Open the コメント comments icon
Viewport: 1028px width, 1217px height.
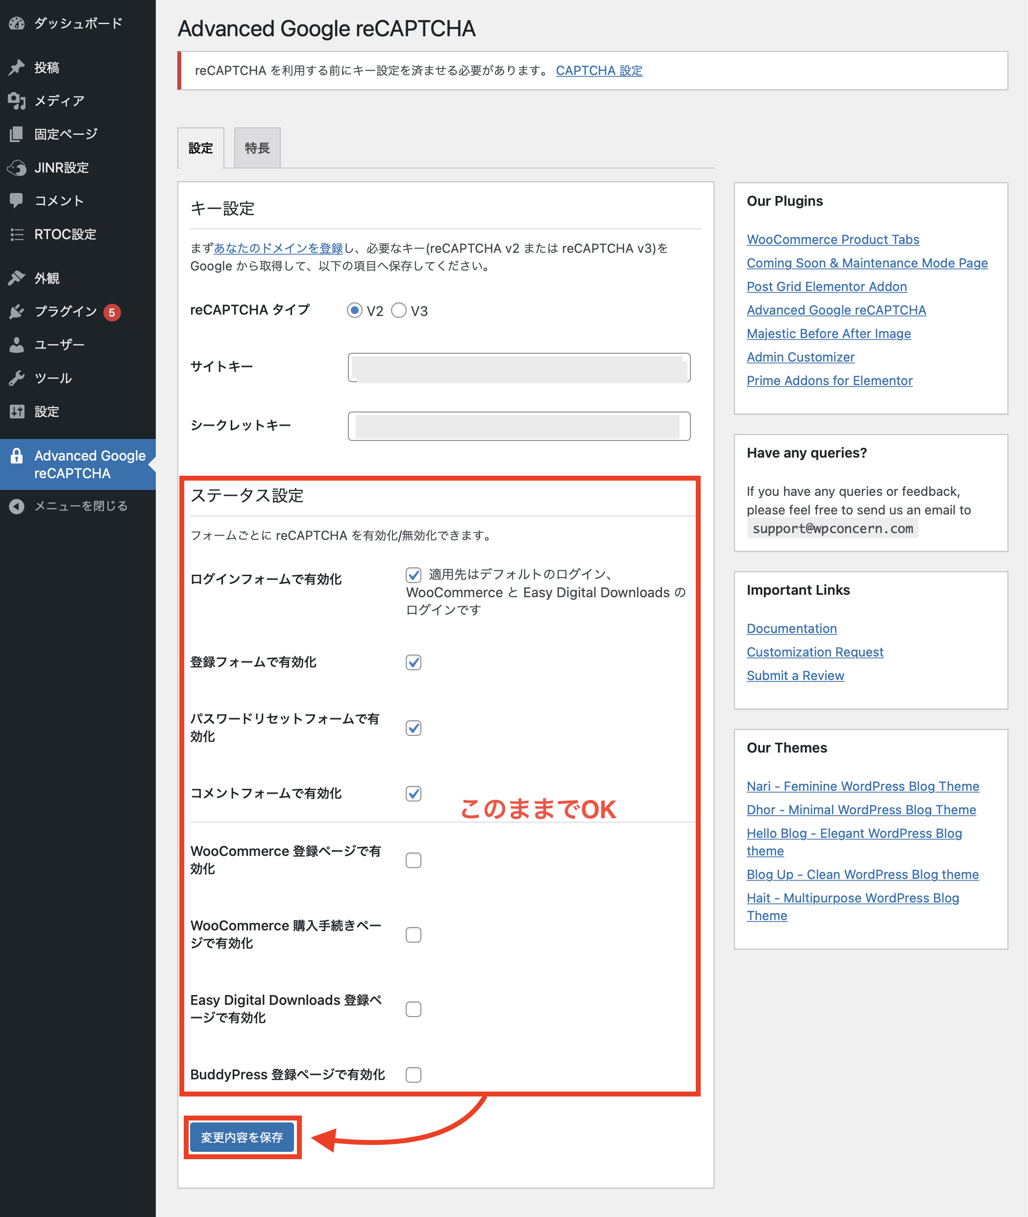coord(17,200)
